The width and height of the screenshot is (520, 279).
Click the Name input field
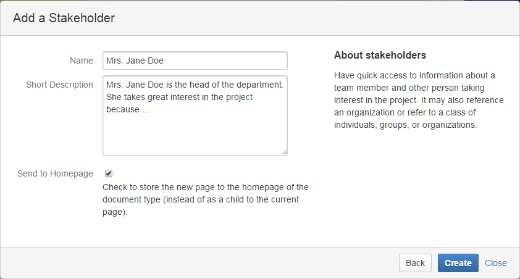(x=195, y=60)
